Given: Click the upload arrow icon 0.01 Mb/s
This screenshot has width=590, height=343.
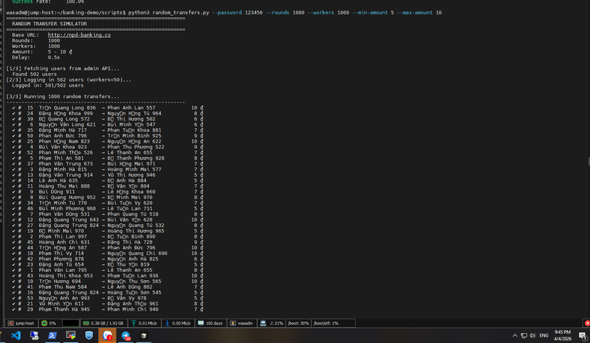Looking at the screenshot, I should pos(134,323).
